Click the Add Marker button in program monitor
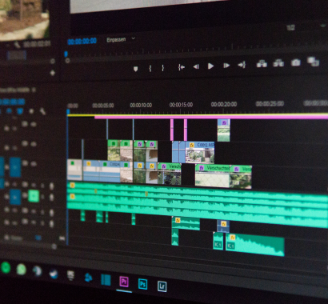The image size is (328, 304). (x=135, y=69)
